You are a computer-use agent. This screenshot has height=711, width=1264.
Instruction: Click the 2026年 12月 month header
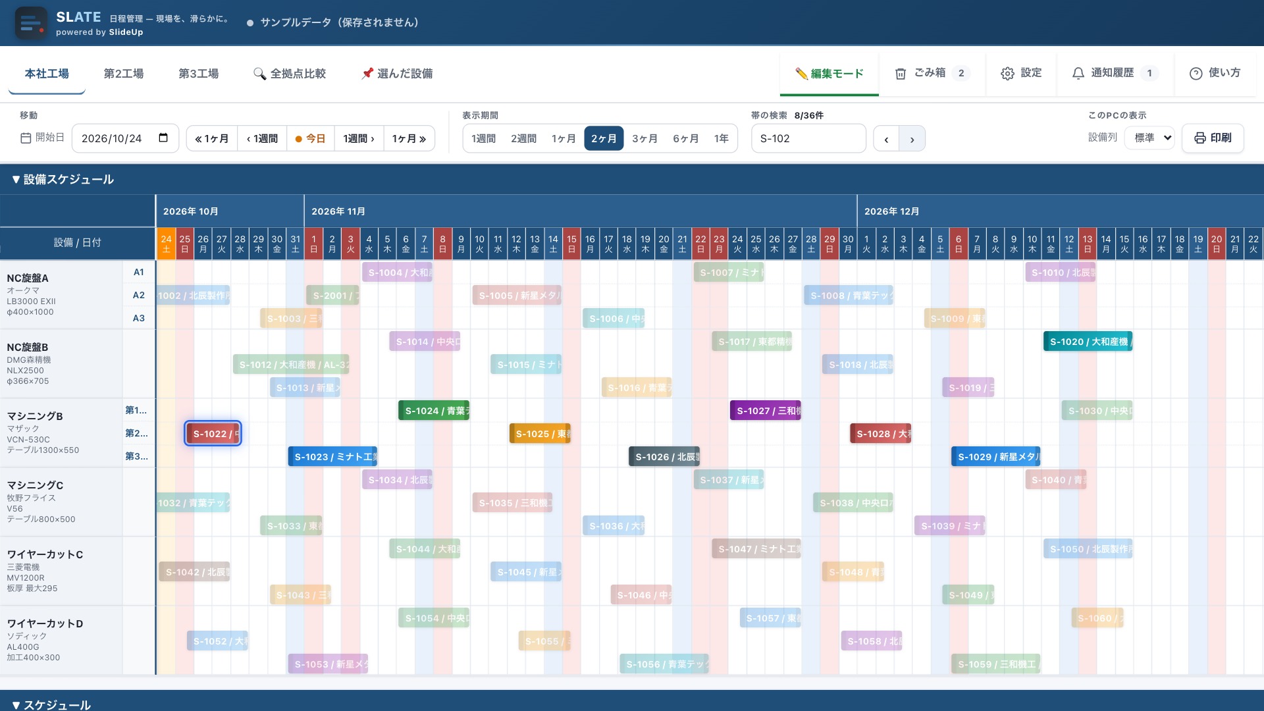pyautogui.click(x=1060, y=211)
